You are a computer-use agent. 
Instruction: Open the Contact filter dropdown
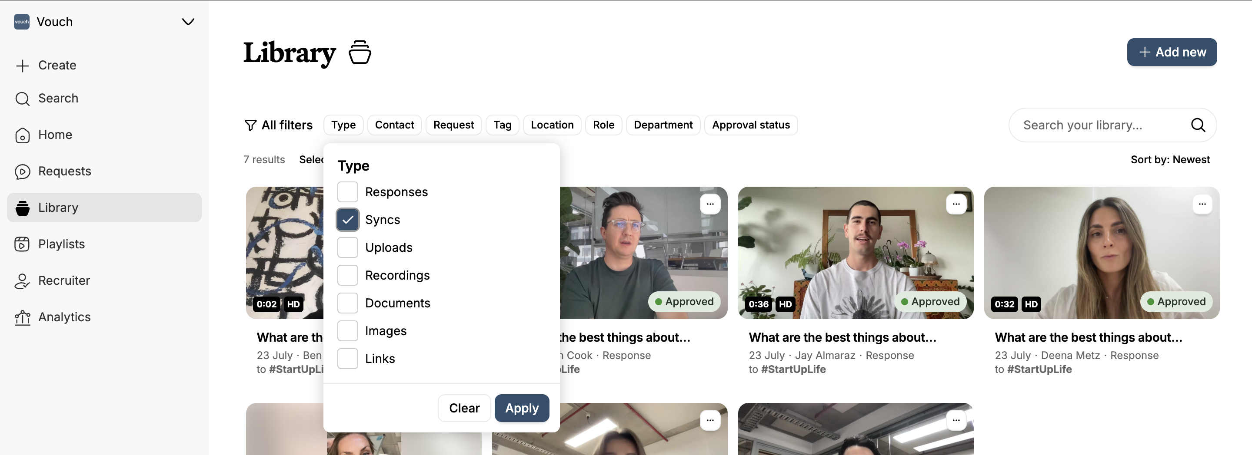coord(394,125)
